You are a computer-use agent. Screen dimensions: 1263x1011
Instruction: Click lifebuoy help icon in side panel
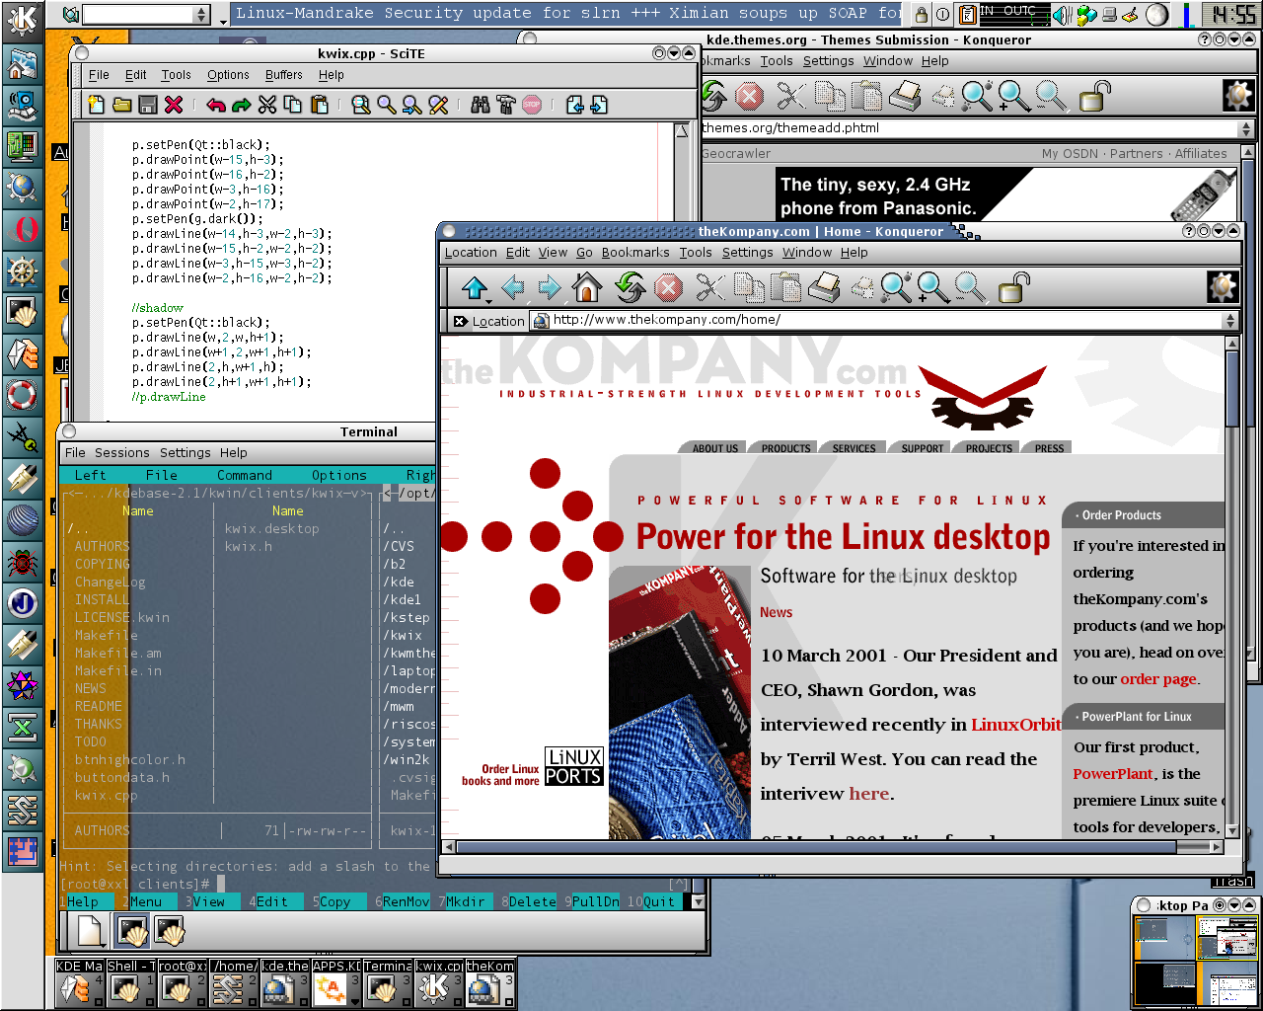[22, 395]
